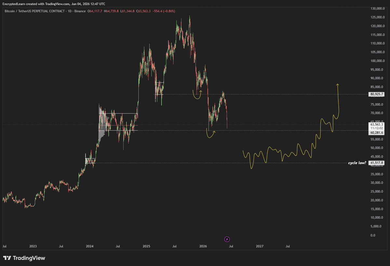This screenshot has height=266, width=390.
Task: Click the 2024 label on time axis
Action: tap(89, 246)
